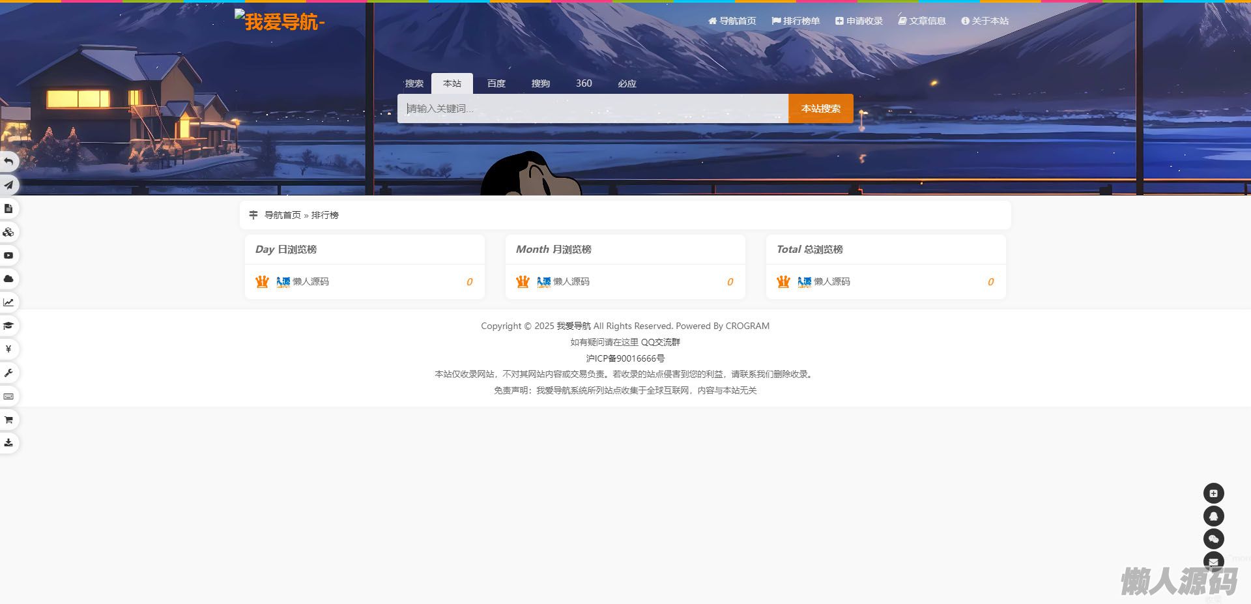Open the QQ交流群 footer link
This screenshot has height=604, width=1251.
[661, 342]
